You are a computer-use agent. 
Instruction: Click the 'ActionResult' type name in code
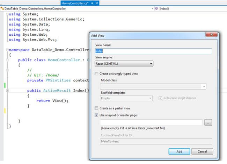(57, 91)
